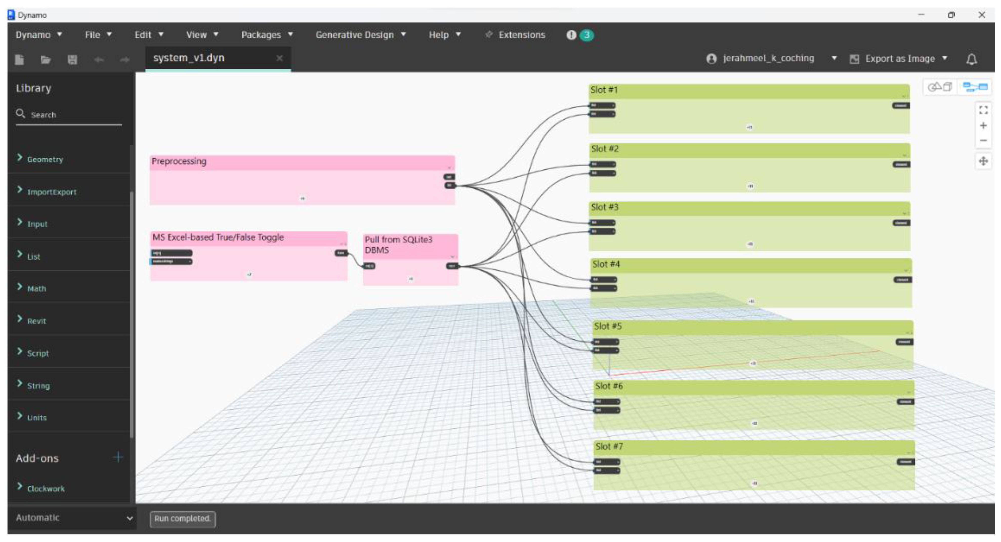
Task: Click the notification bell icon
Action: [x=971, y=59]
